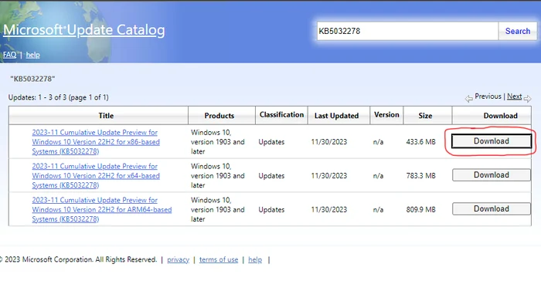The image size is (541, 281).
Task: Focus the KB5032278 search input field
Action: [x=407, y=31]
